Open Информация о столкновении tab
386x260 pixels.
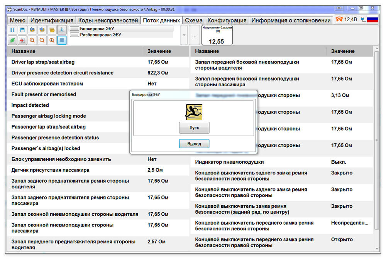(291, 20)
